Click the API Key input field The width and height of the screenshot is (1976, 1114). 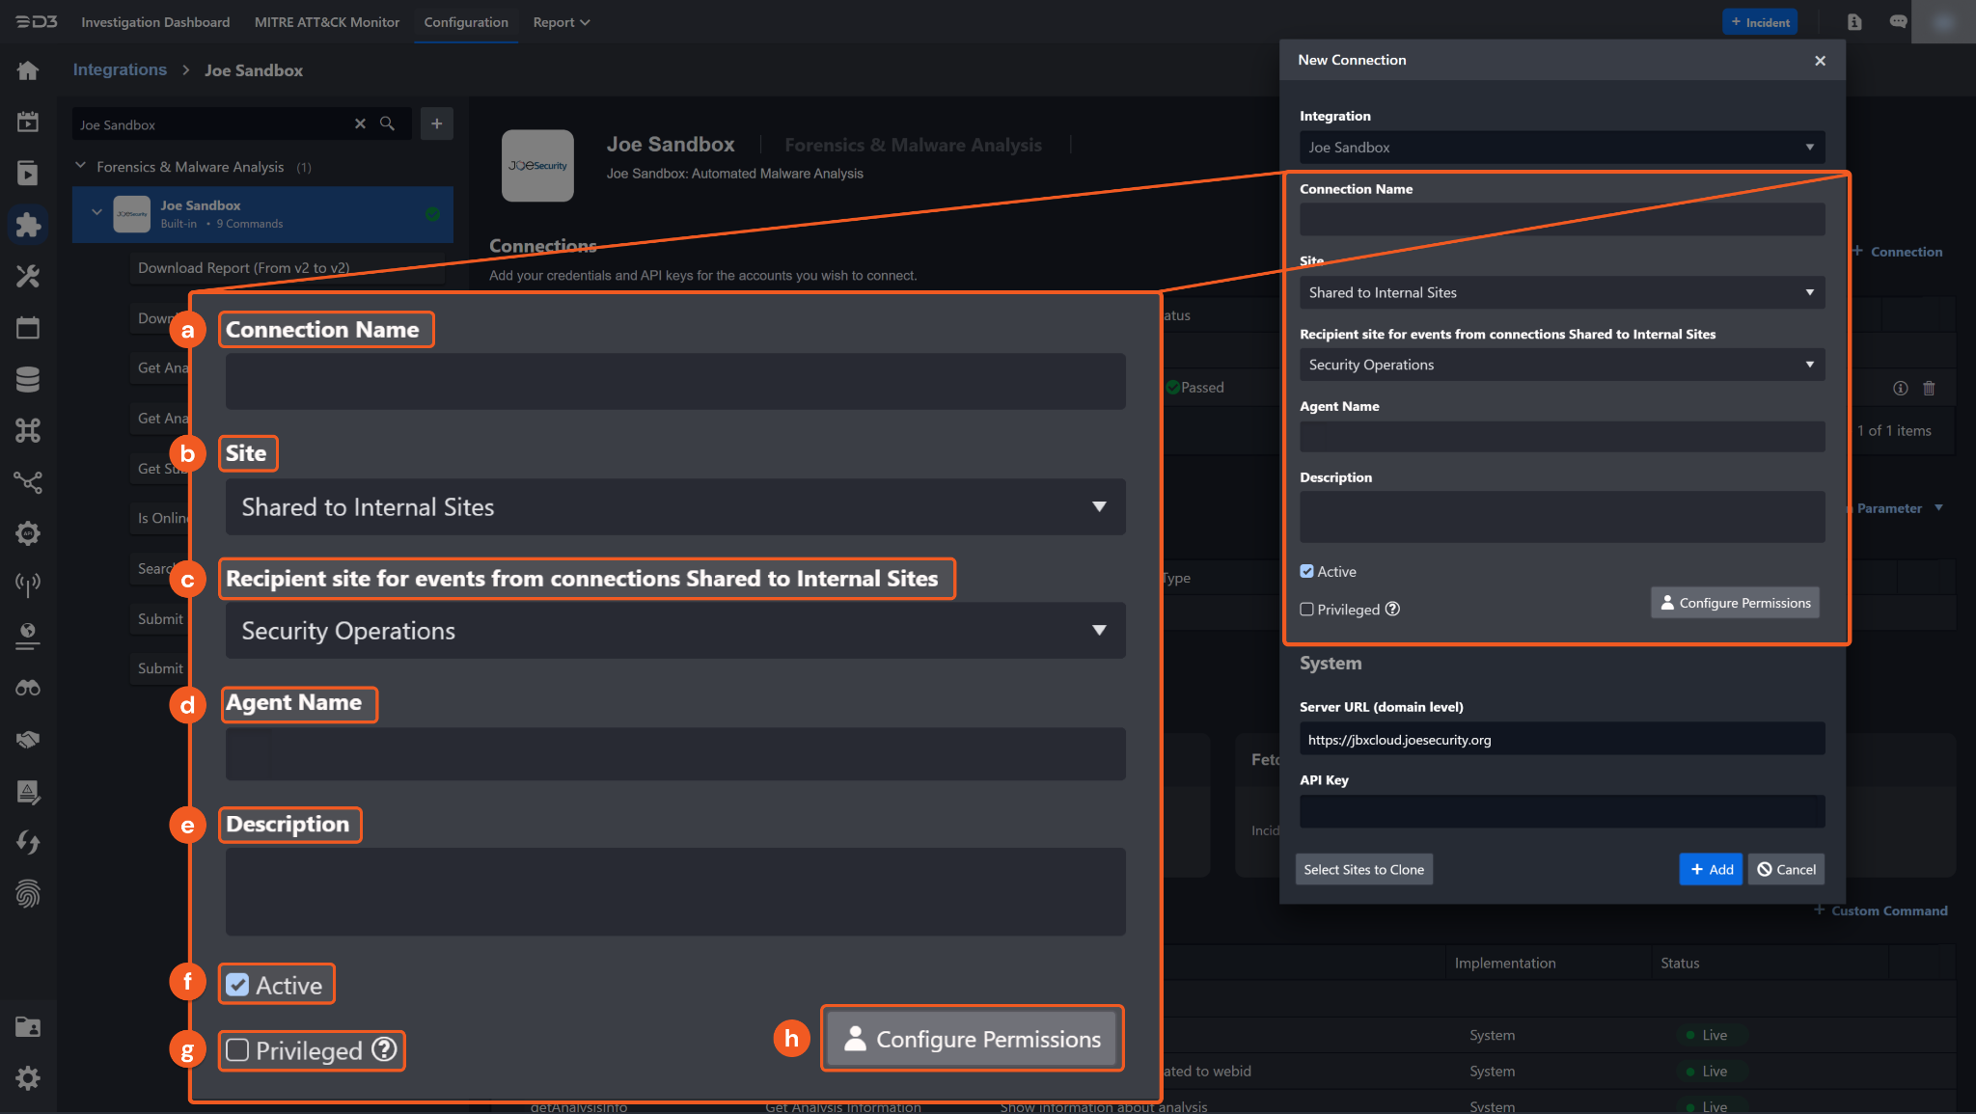(1561, 811)
